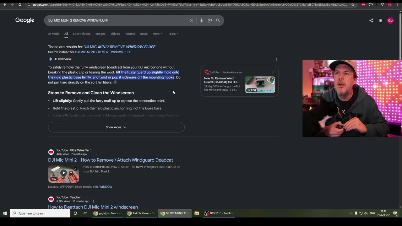
Task: Select the All results tab
Action: pos(66,34)
